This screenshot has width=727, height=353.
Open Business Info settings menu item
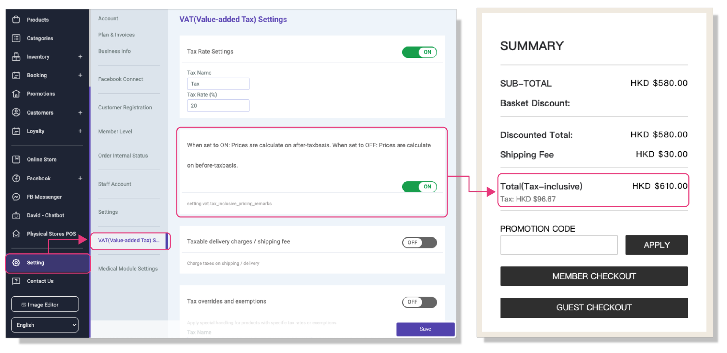tap(115, 51)
